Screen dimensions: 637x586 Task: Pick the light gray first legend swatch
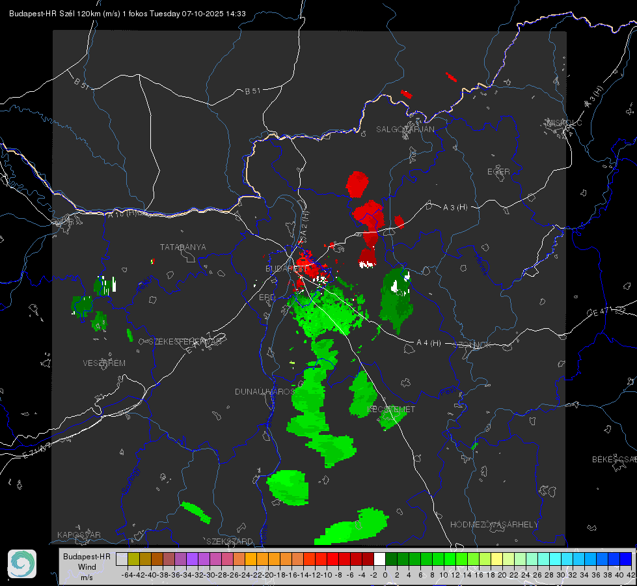pos(122,559)
